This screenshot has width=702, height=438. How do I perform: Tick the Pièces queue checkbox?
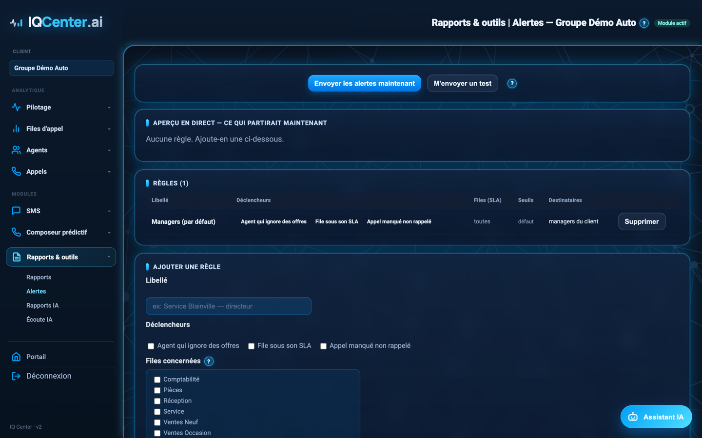pyautogui.click(x=157, y=390)
